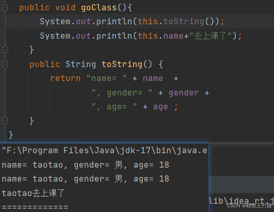Image resolution: width=274 pixels, height=212 pixels.
Task: Collapse the goClass method fold marker
Action: [5, 8]
